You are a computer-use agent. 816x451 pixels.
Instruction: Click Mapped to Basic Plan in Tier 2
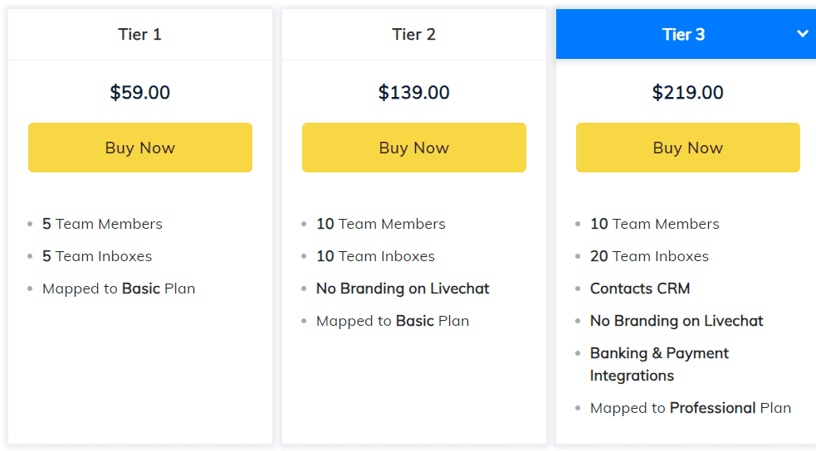pyautogui.click(x=393, y=321)
